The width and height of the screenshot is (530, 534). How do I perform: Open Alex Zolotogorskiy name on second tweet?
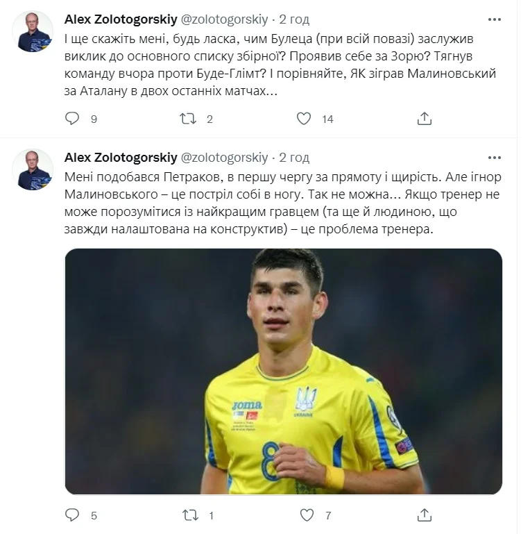click(119, 158)
